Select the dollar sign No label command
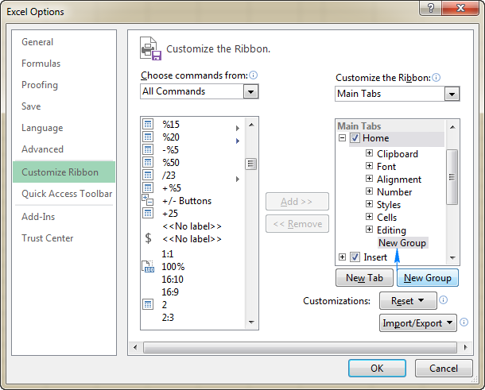 click(148, 238)
